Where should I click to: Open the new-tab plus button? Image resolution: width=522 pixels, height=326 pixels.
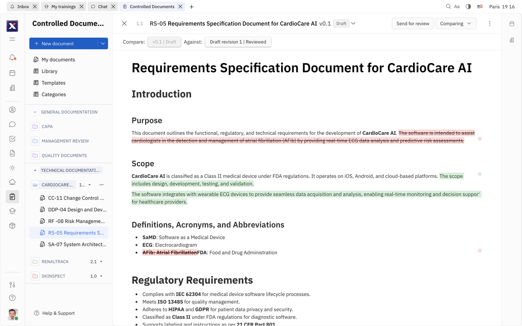click(191, 7)
